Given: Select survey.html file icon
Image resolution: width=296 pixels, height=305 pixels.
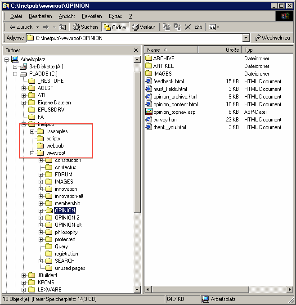Looking at the screenshot, I should point(148,119).
